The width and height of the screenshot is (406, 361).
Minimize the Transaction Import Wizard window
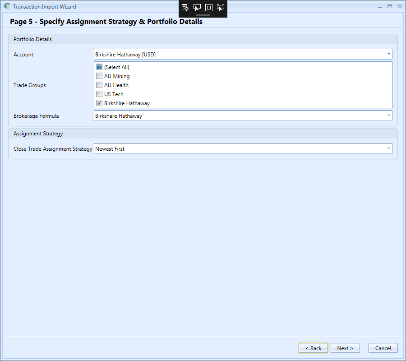[x=380, y=7]
